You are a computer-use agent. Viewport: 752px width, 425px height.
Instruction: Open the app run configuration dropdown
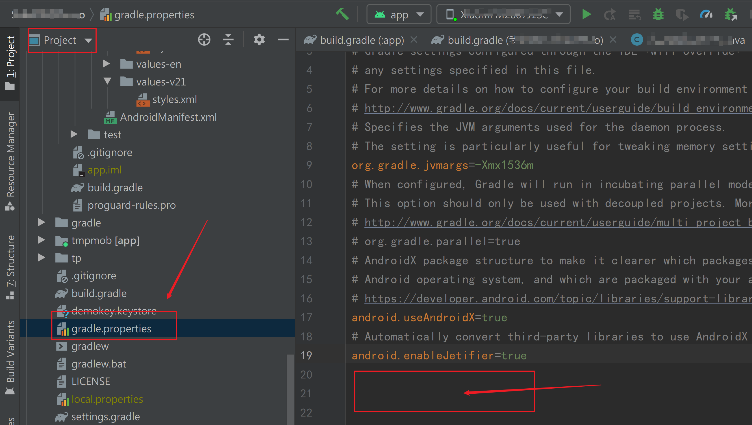[399, 14]
